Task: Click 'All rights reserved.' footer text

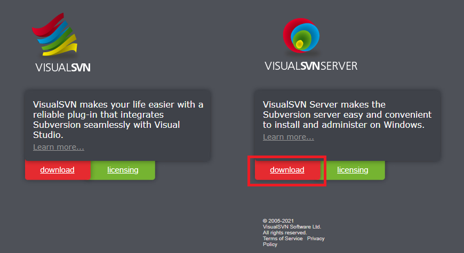Action: click(285, 233)
